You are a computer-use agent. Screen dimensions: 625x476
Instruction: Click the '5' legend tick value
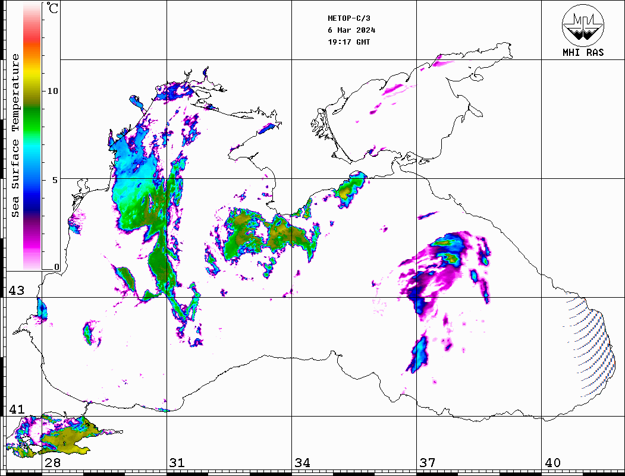pos(56,180)
